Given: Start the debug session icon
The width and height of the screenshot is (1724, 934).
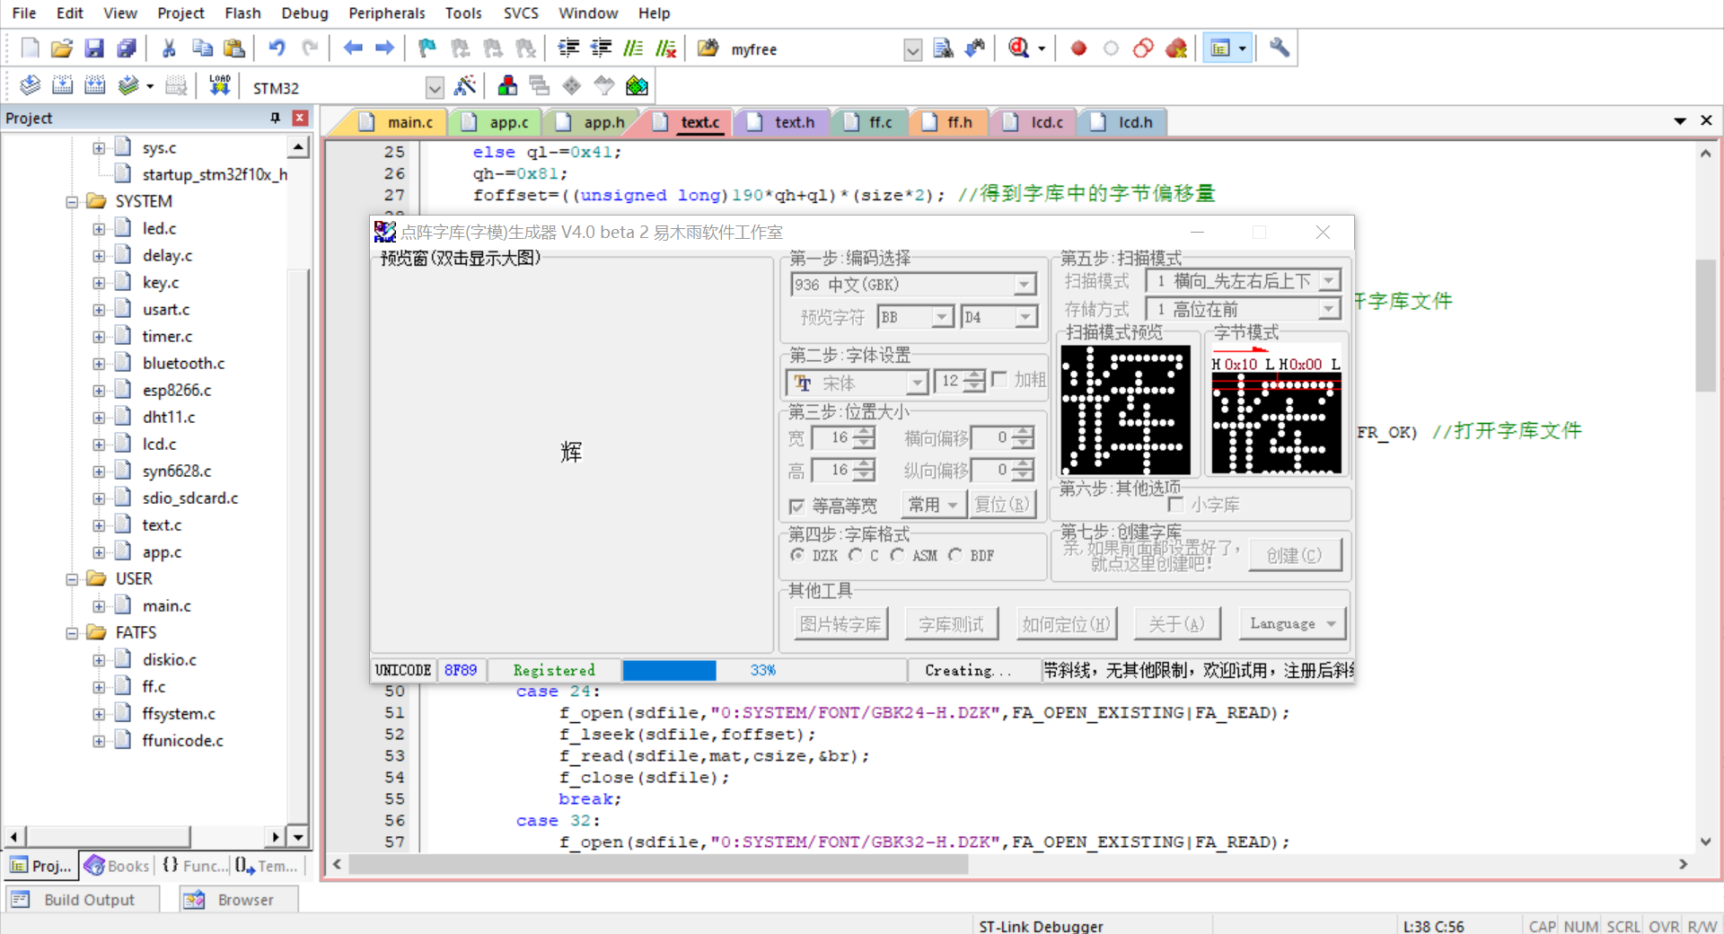Looking at the screenshot, I should pos(1018,48).
